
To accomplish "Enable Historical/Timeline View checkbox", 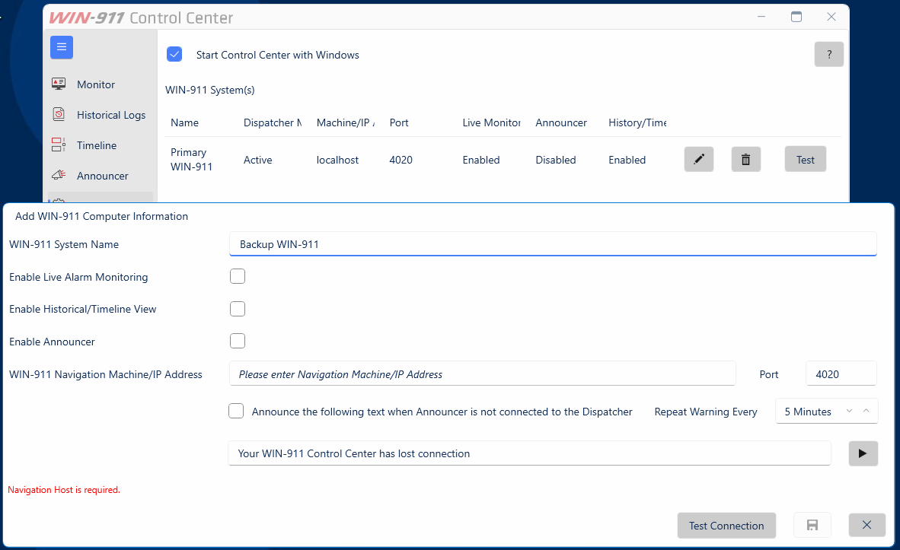I will point(237,309).
